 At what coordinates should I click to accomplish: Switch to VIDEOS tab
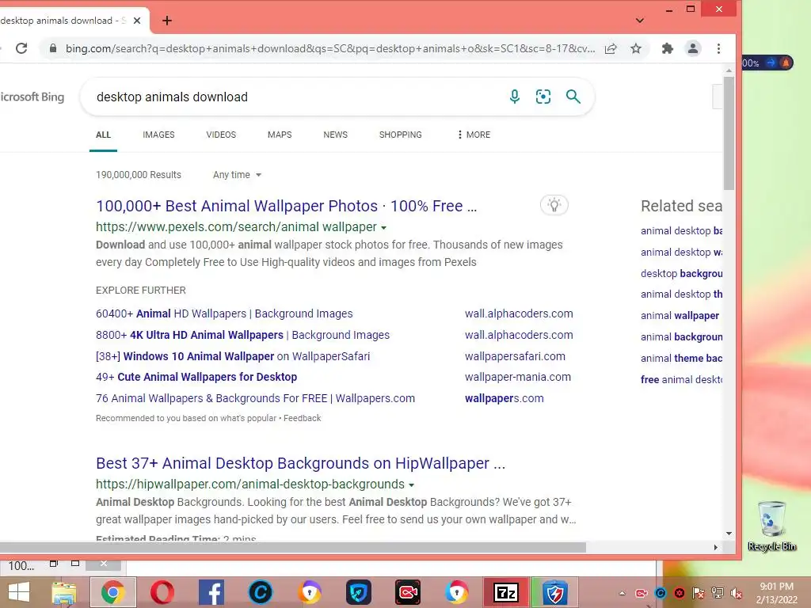click(x=221, y=135)
